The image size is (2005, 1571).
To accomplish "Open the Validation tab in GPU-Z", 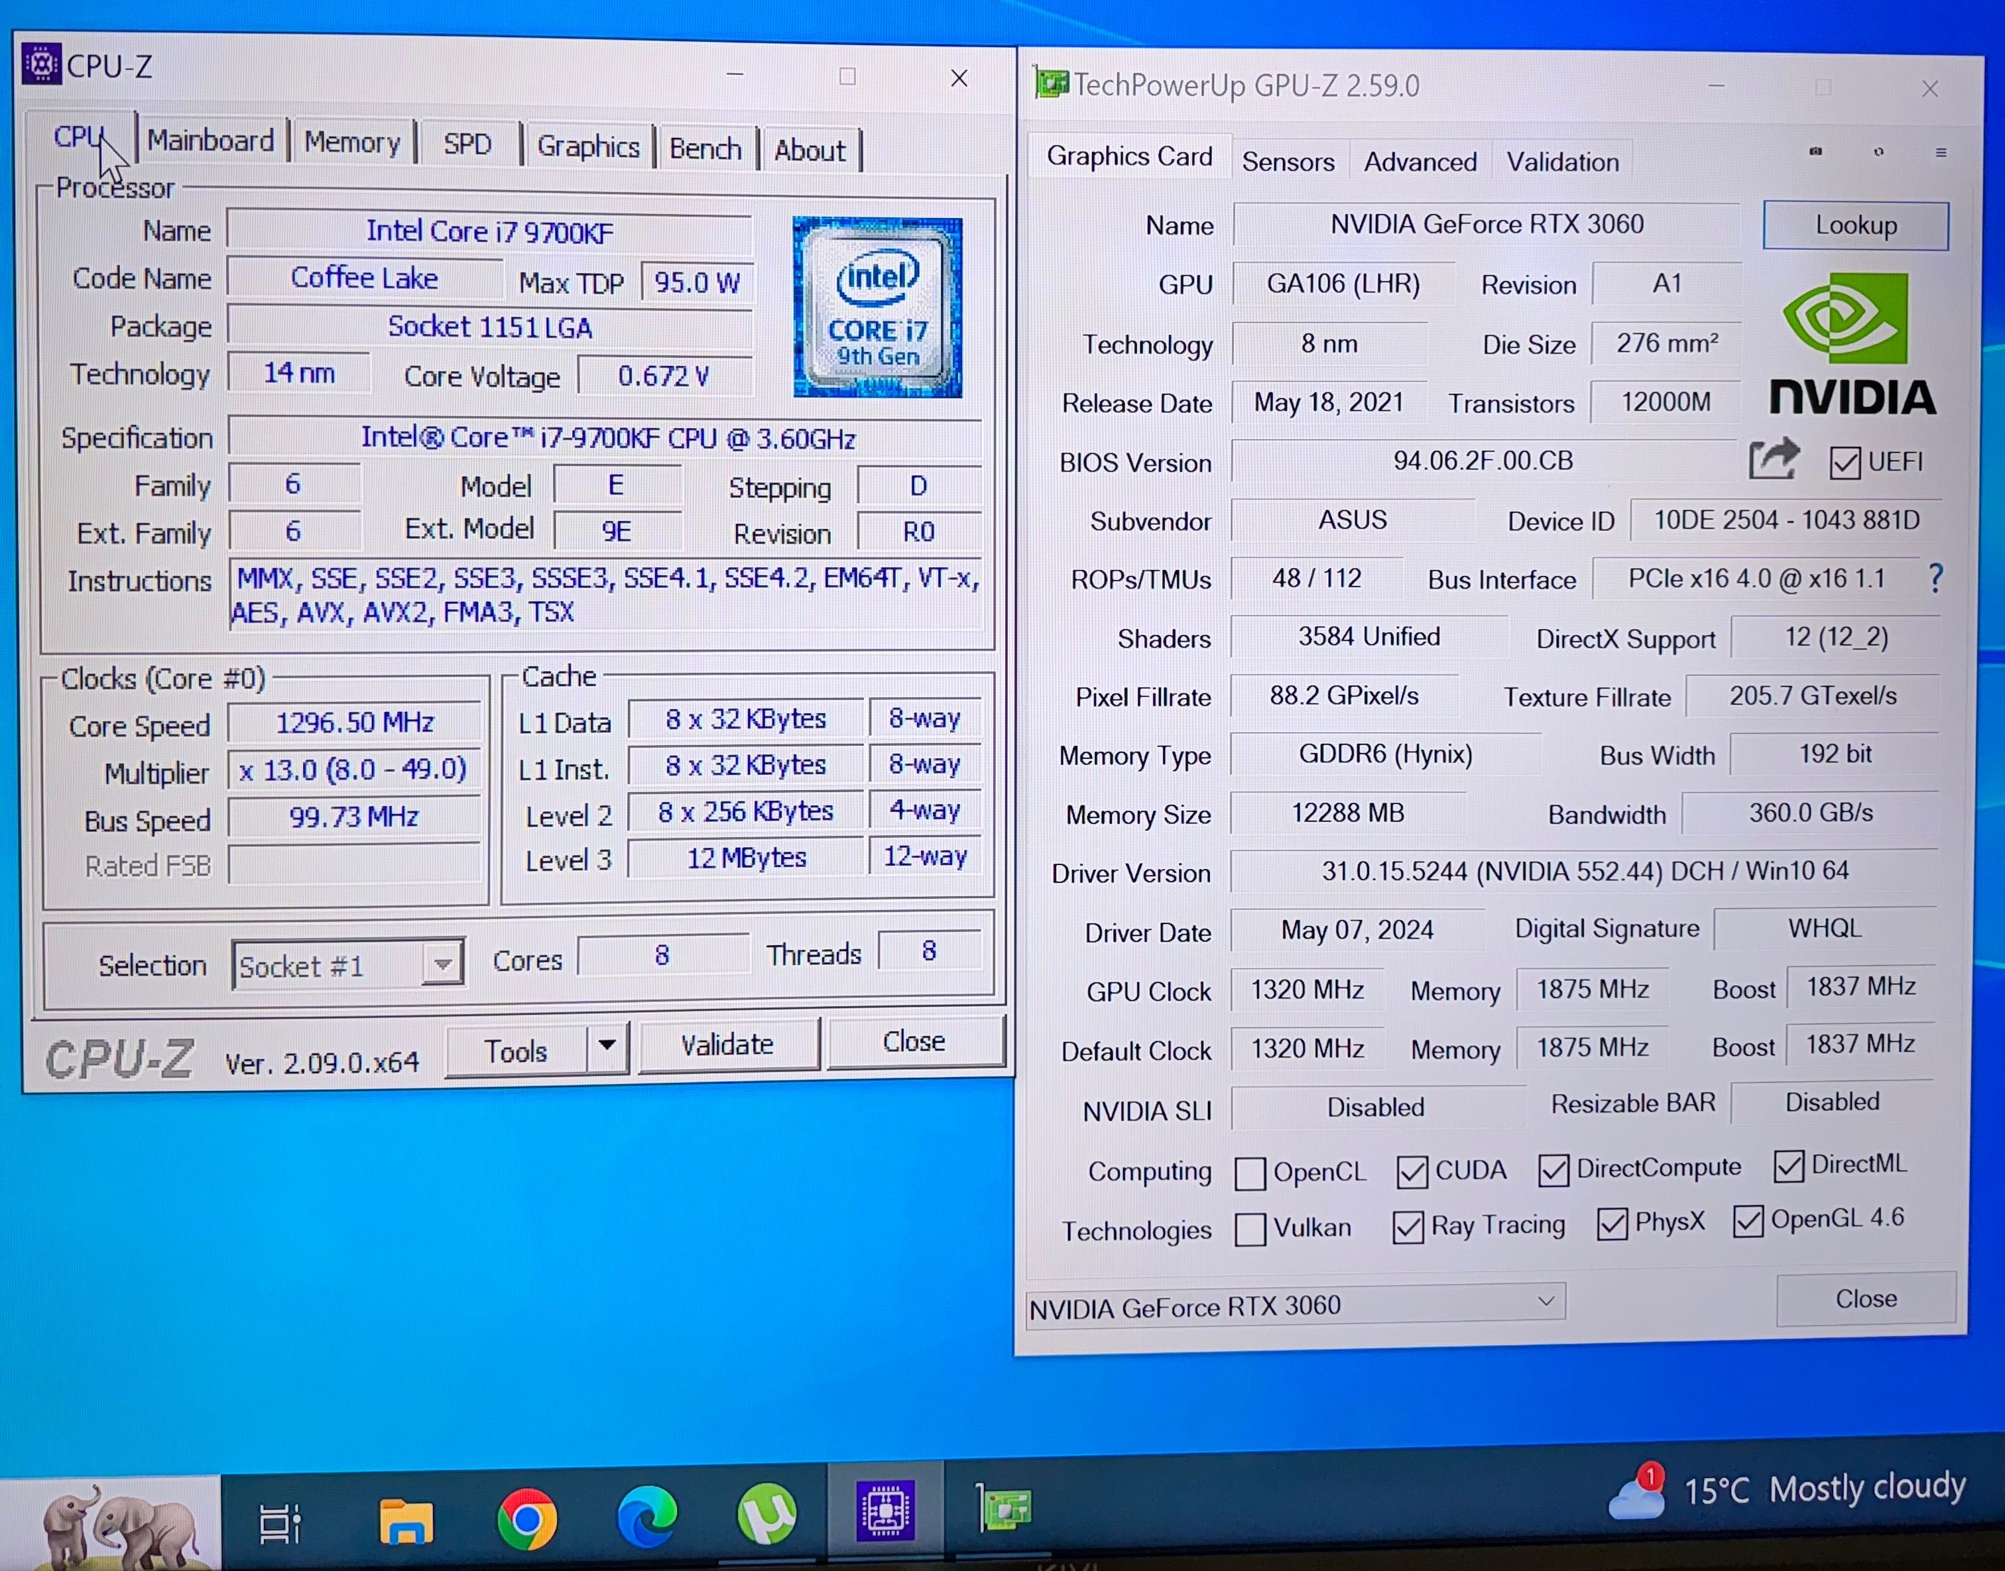I will point(1562,162).
